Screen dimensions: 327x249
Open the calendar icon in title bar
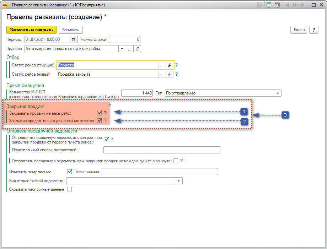[278, 5]
